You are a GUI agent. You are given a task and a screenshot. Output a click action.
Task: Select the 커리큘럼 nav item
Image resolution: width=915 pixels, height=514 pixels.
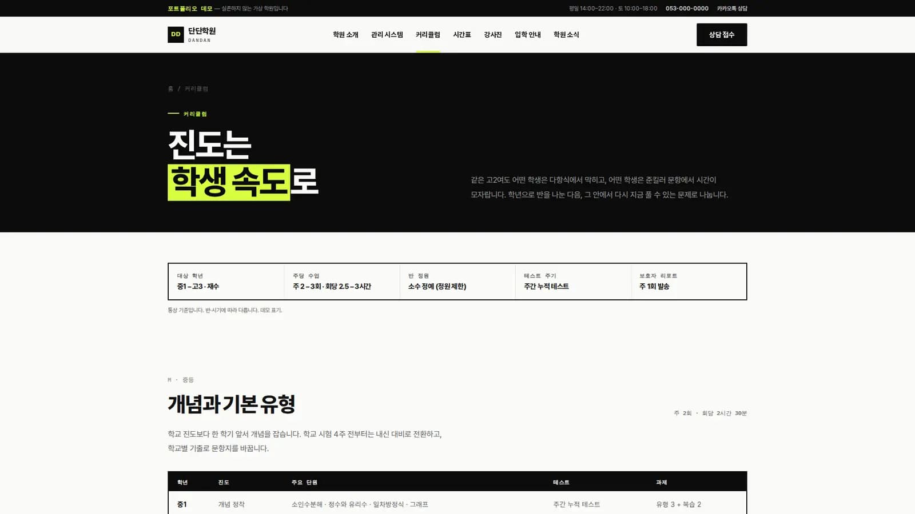[x=428, y=35]
